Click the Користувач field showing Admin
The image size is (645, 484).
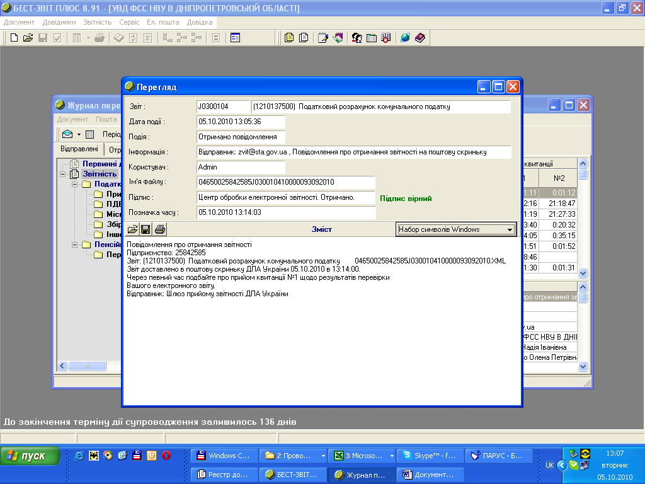tap(241, 167)
